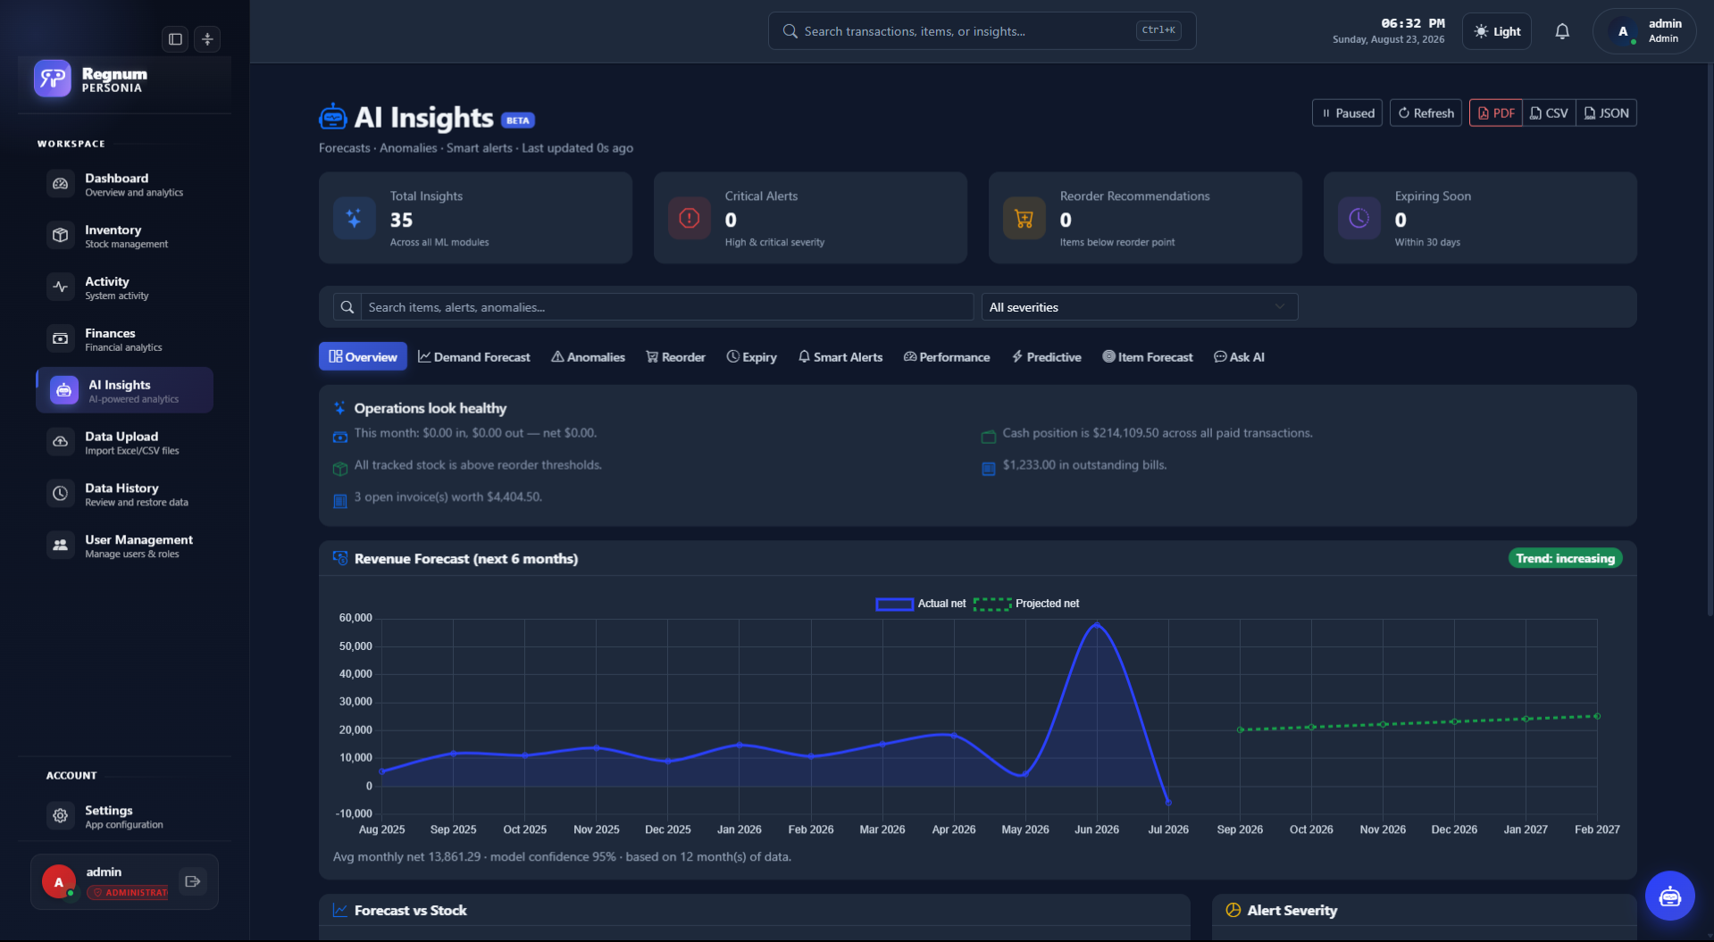Open Dashboard in the sidebar
Screen dimensions: 1714x942
pyautogui.click(x=125, y=184)
